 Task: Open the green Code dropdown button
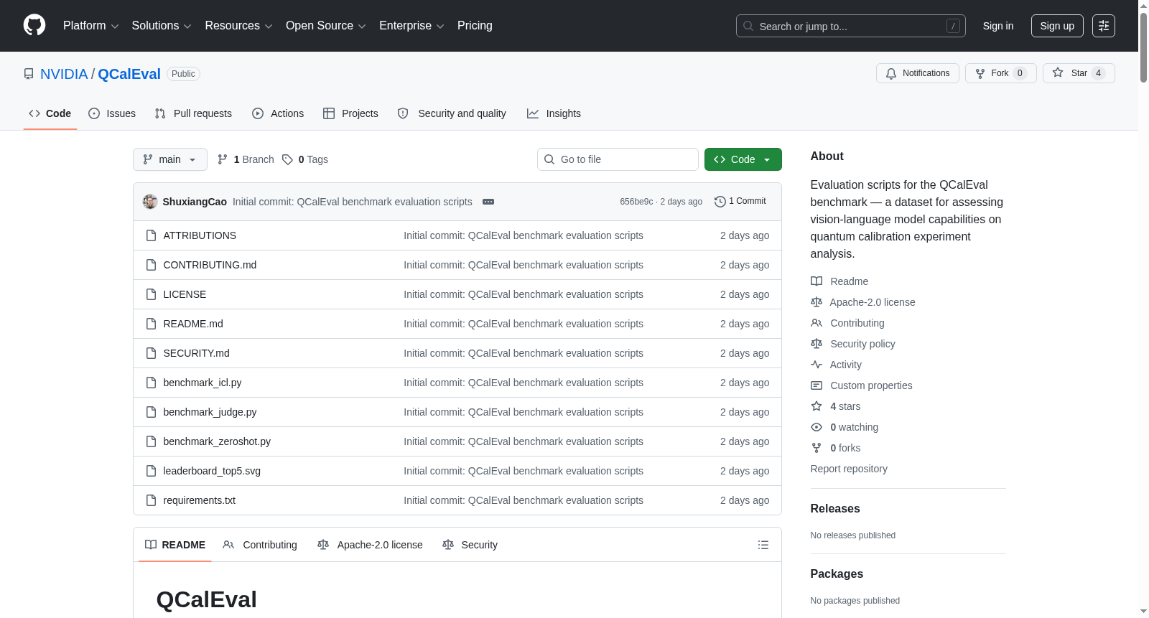(743, 159)
